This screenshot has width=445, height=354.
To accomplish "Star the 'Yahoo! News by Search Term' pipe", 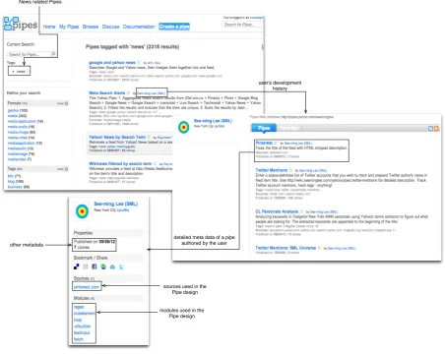I will [x=149, y=137].
